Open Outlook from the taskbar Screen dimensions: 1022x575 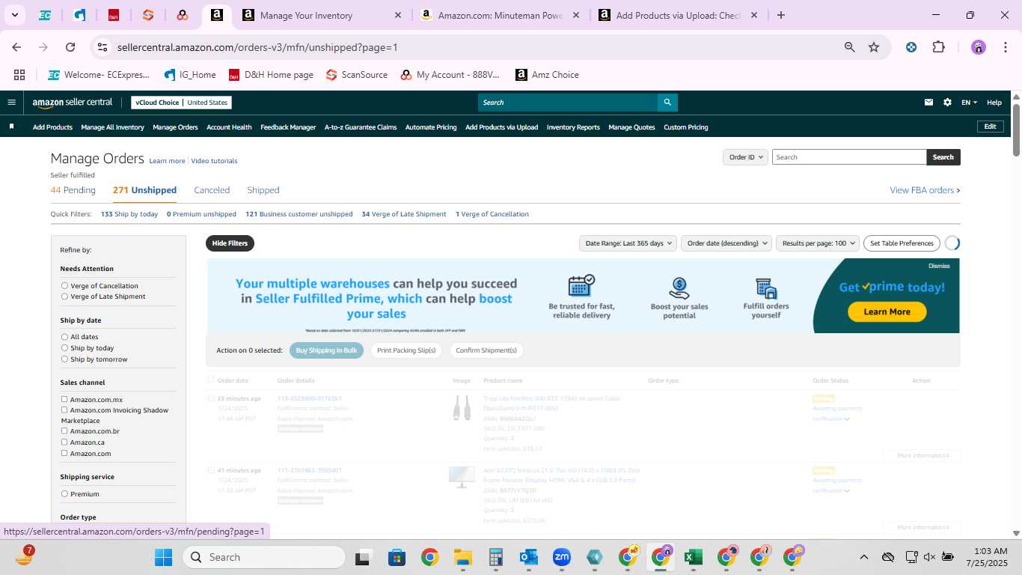(529, 557)
